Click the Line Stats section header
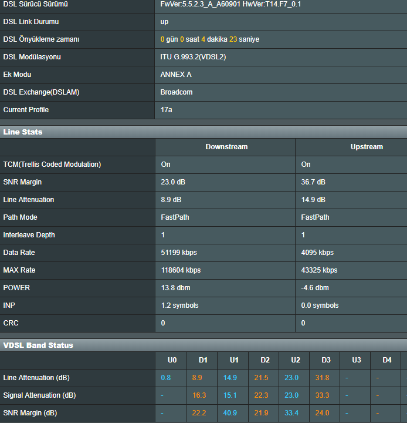Viewport: 407px width, 423px height. [x=23, y=132]
